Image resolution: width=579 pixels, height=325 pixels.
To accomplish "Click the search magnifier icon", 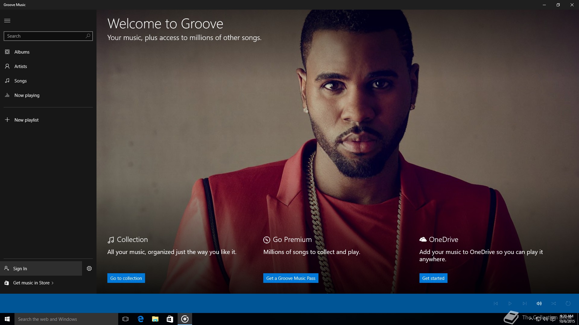I will tap(88, 36).
